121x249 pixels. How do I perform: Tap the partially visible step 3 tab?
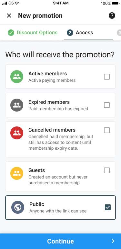coord(119,33)
